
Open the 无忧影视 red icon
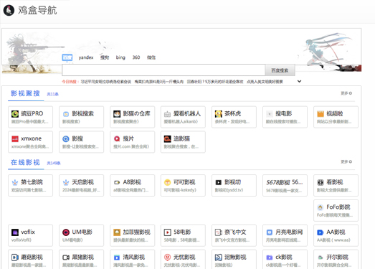click(167, 258)
